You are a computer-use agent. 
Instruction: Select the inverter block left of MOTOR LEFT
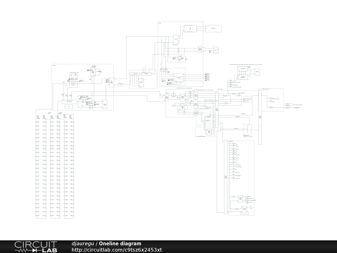pyautogui.click(x=190, y=29)
